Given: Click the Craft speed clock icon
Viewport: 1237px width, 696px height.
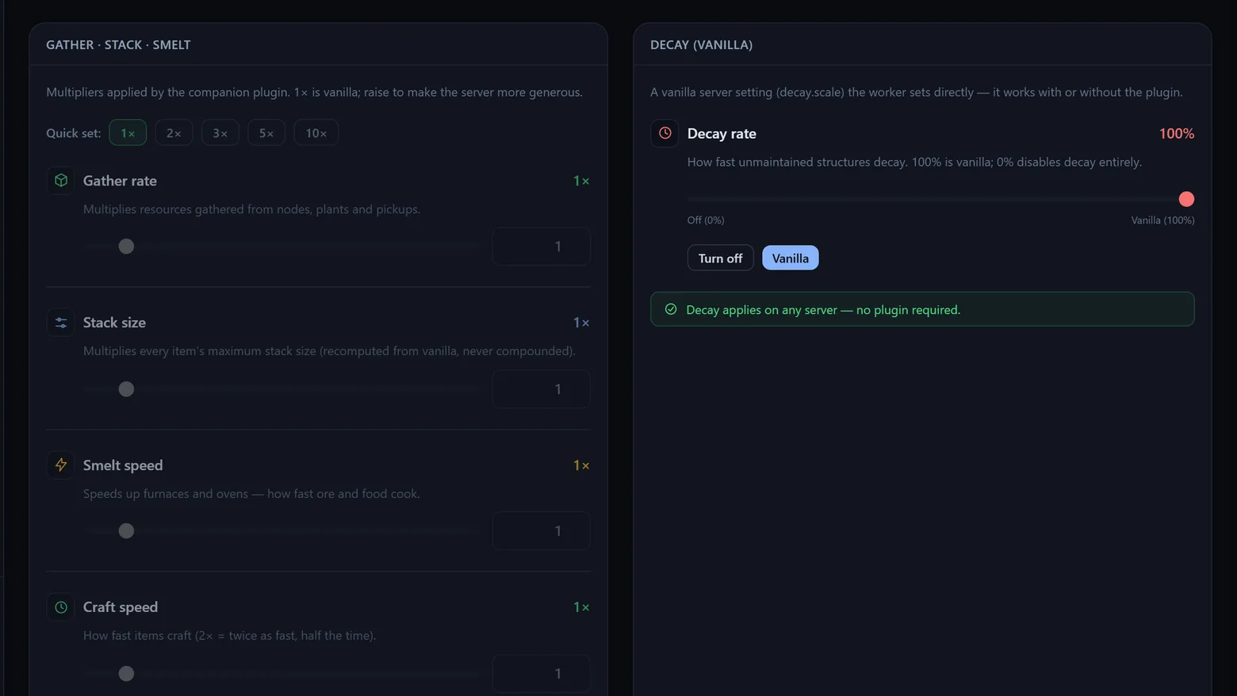Looking at the screenshot, I should pyautogui.click(x=61, y=607).
